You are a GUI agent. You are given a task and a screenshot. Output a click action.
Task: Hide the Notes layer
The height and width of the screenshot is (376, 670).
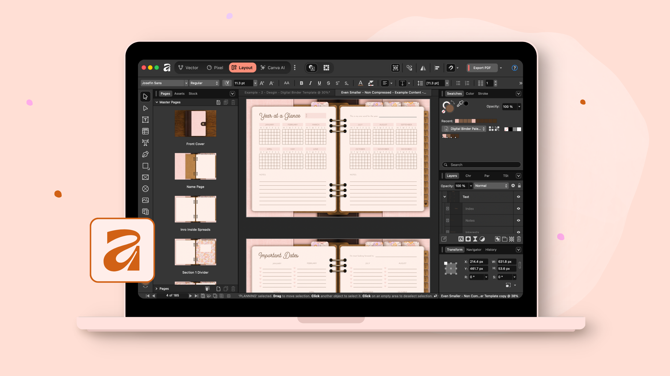point(518,221)
